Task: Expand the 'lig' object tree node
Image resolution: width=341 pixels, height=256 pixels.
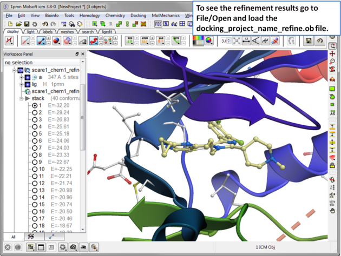Action: coord(22,84)
